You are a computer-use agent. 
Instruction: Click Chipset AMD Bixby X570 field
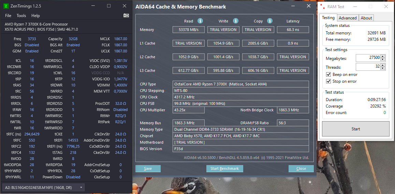240,136
